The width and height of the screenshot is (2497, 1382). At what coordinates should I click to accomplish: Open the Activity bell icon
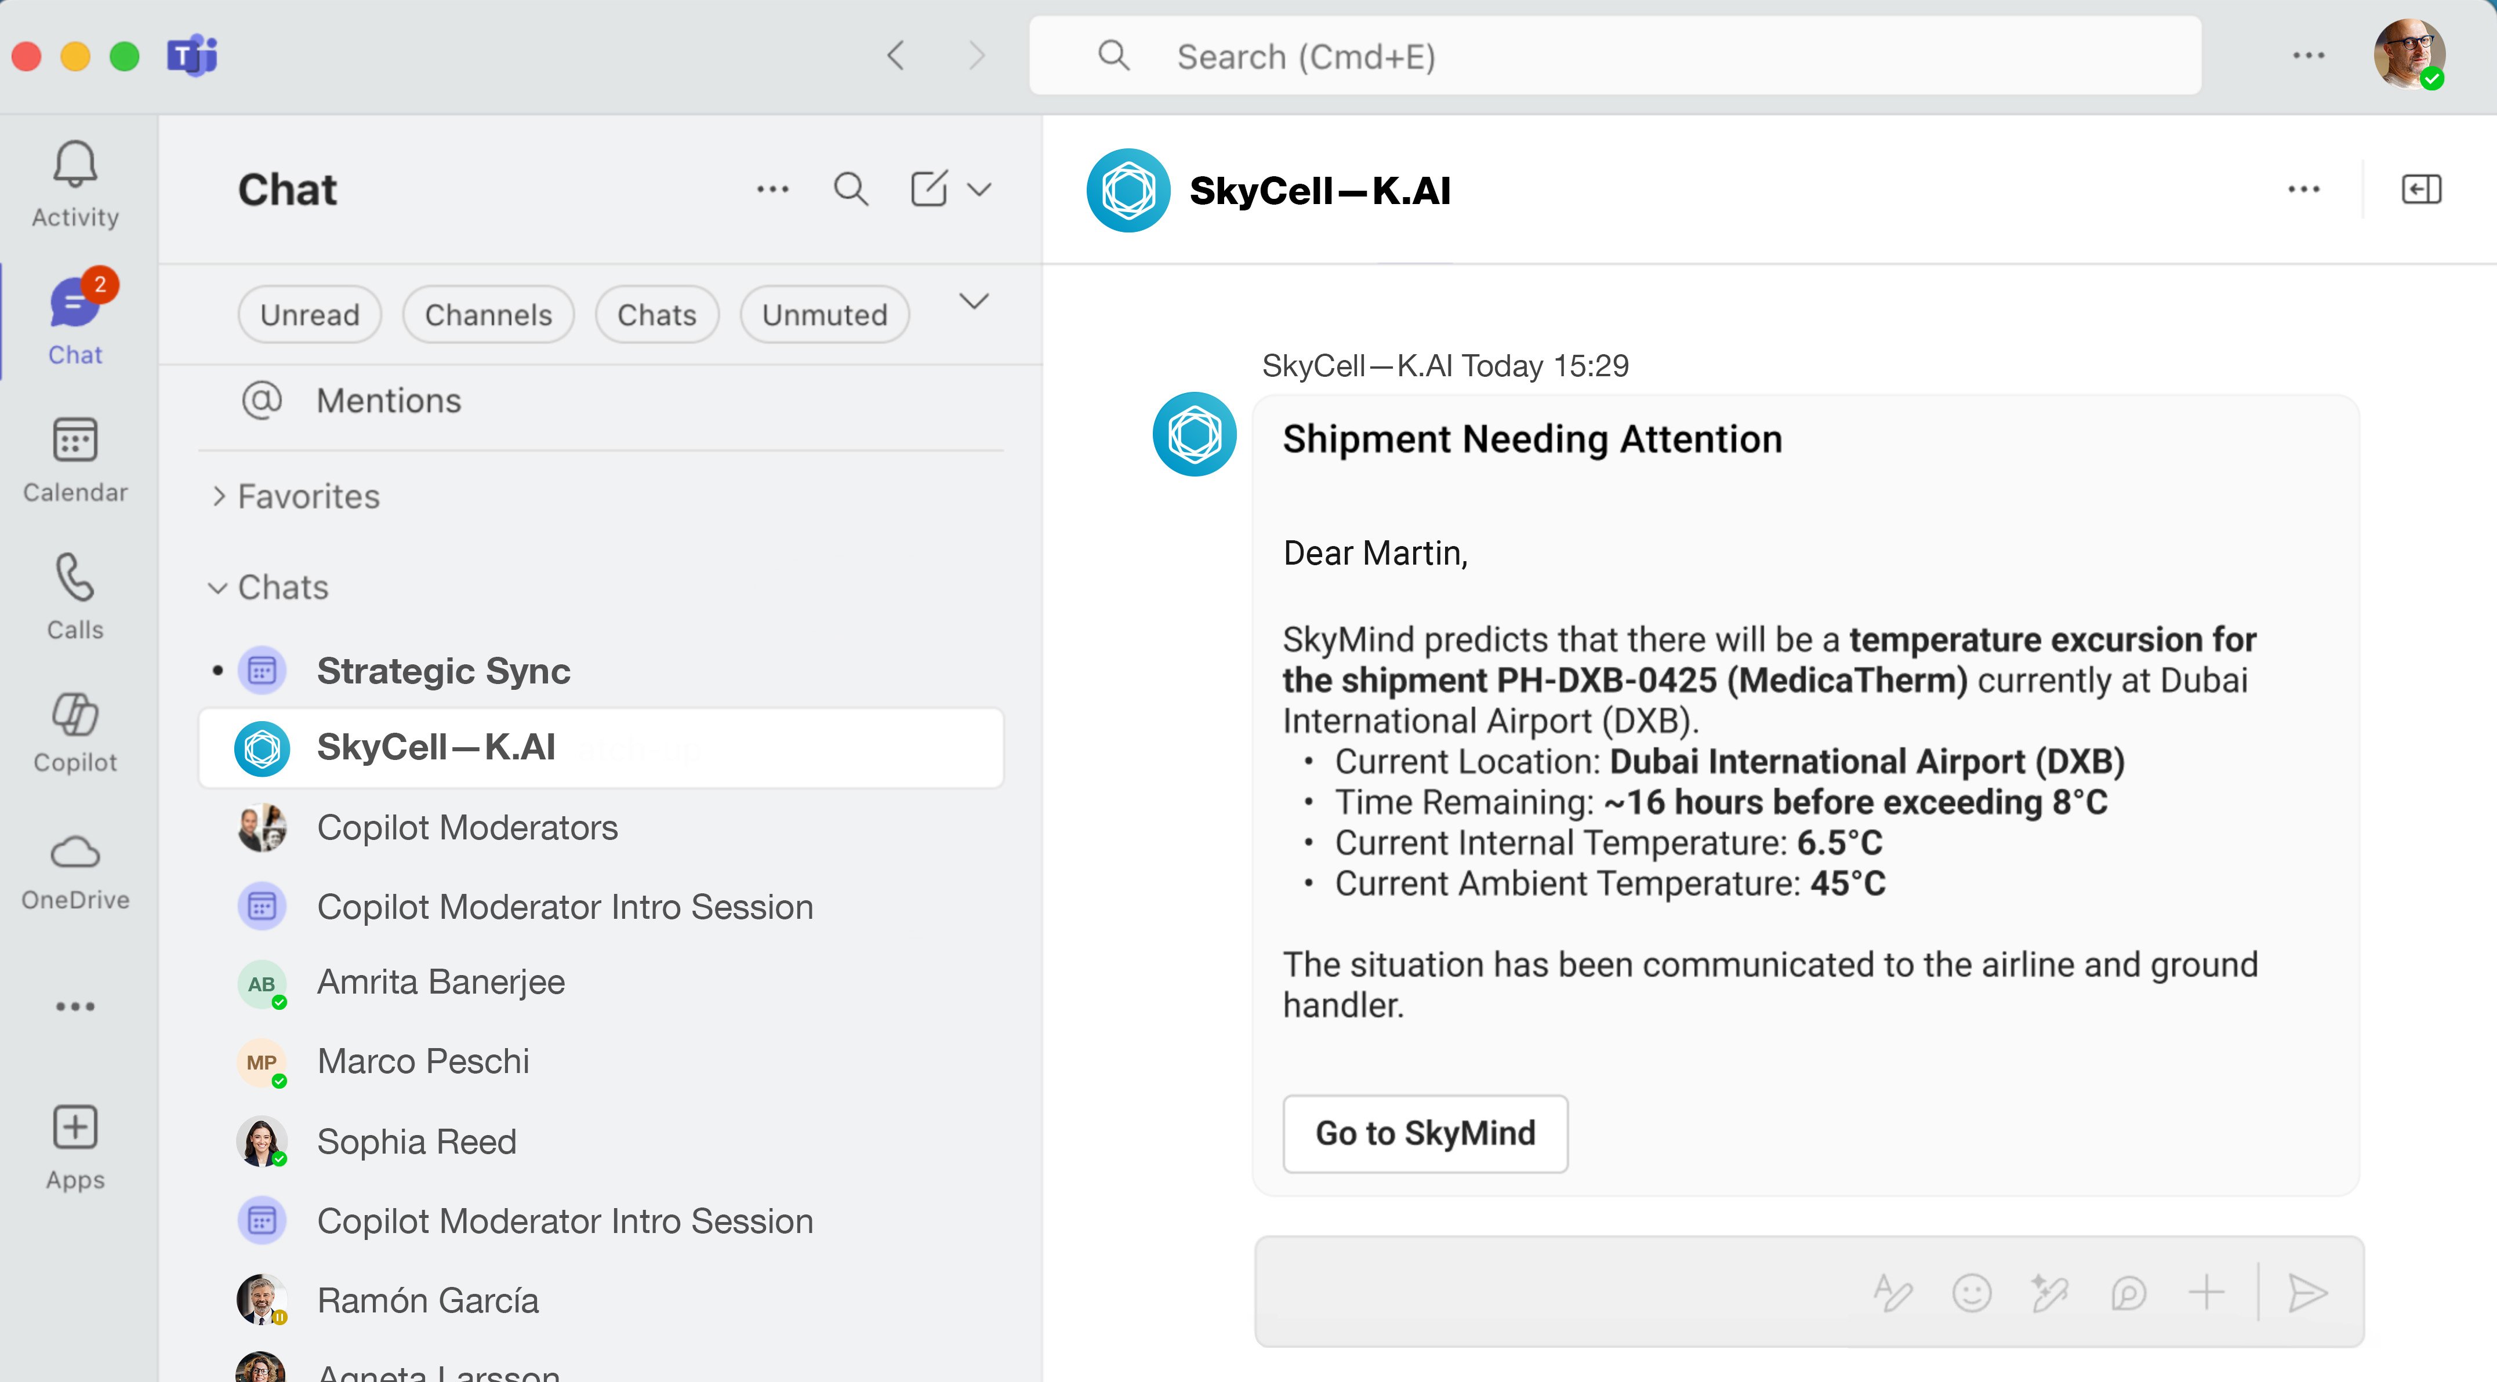75,166
